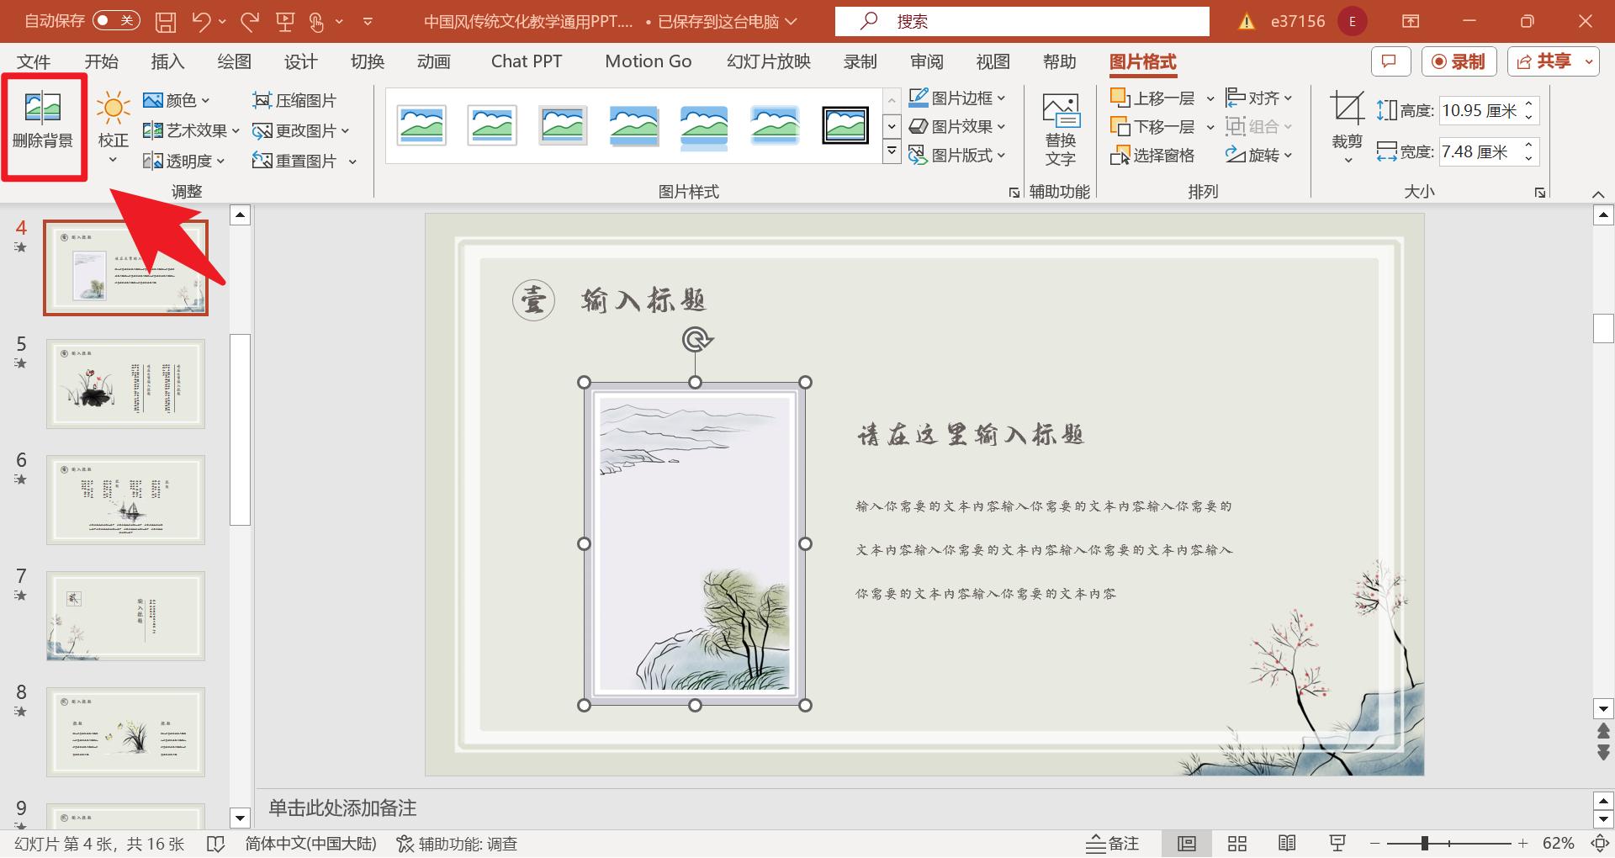Expand the picture styles gallery
The image size is (1615, 858).
click(x=892, y=152)
